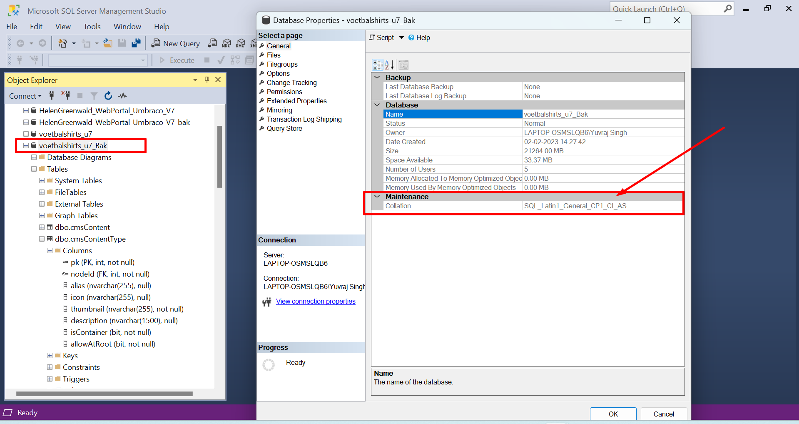Open the Tools menu
Screen dimensions: 799x424
pos(92,27)
